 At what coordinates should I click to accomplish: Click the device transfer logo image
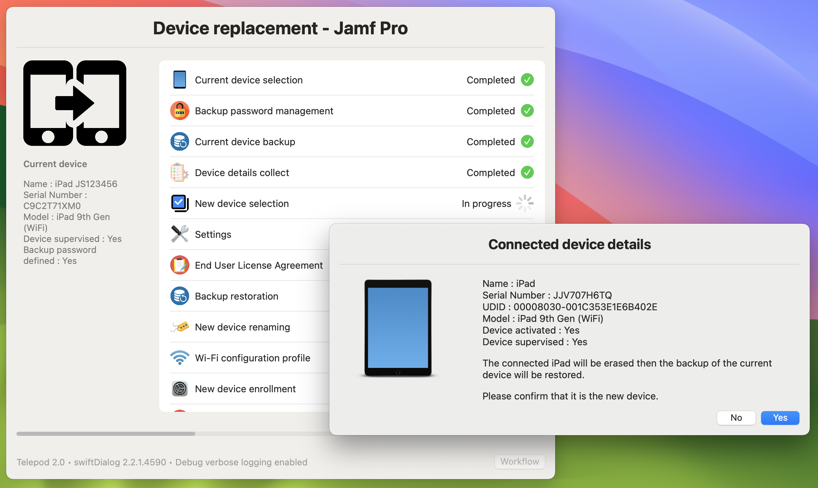point(75,103)
